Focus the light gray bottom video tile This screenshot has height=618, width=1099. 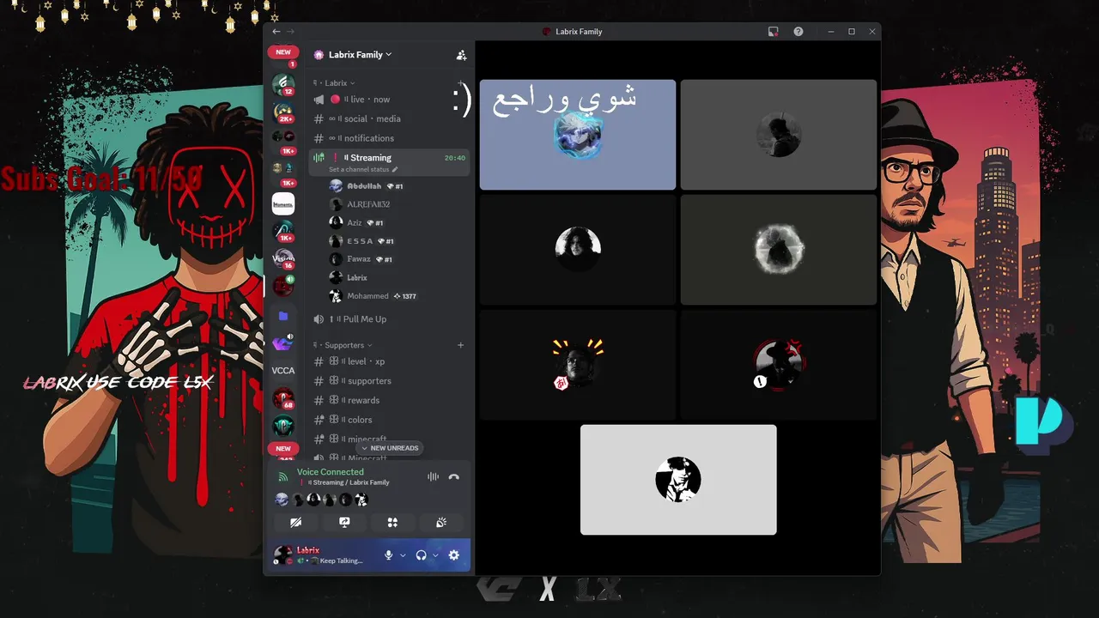(678, 480)
